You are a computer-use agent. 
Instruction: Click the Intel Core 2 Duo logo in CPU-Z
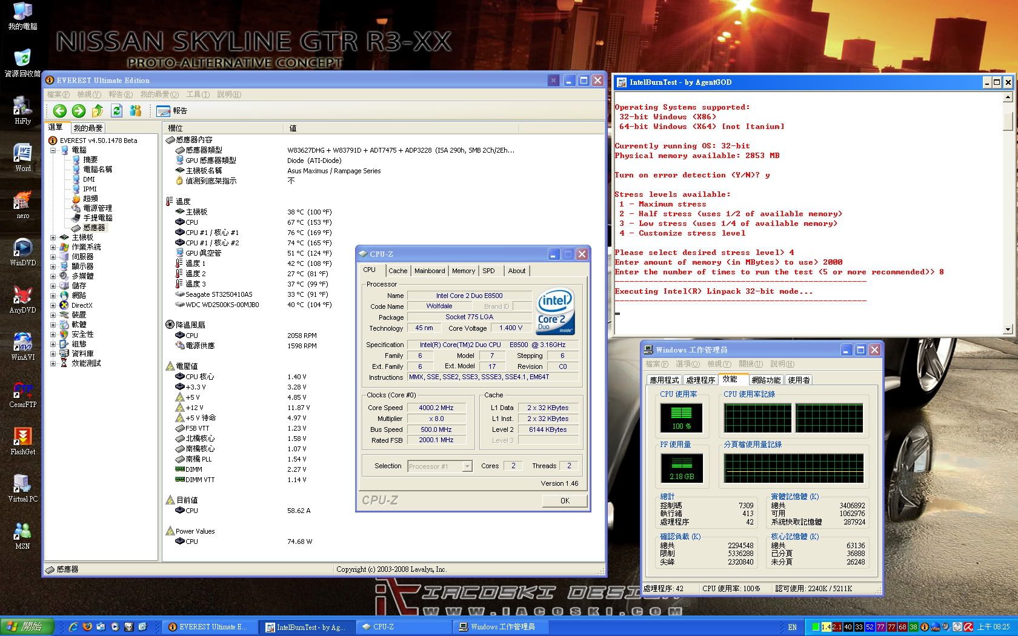tap(555, 313)
